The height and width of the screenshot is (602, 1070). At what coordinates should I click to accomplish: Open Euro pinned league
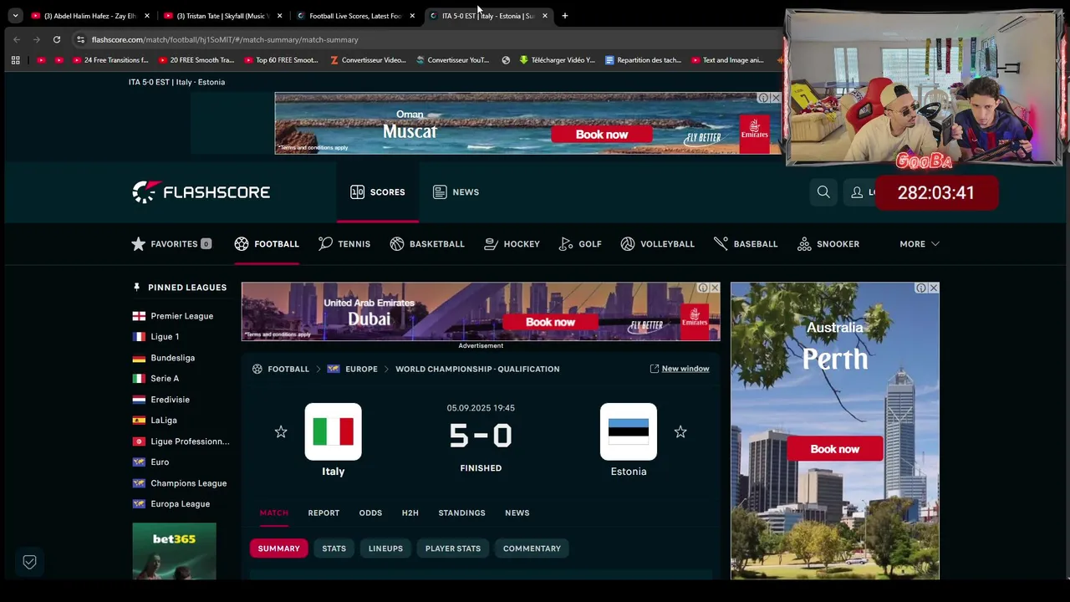[151, 462]
